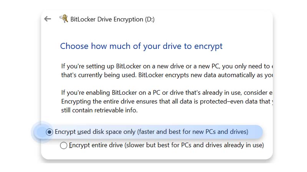Click the BitLocker keys icon
This screenshot has height=172, width=307.
click(x=64, y=19)
